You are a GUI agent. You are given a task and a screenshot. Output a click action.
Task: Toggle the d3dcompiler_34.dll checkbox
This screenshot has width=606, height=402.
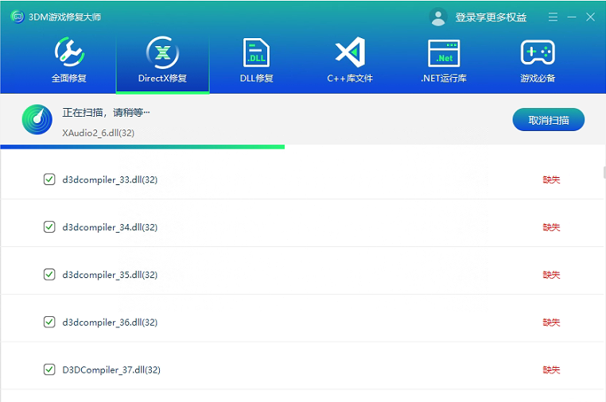click(x=49, y=227)
